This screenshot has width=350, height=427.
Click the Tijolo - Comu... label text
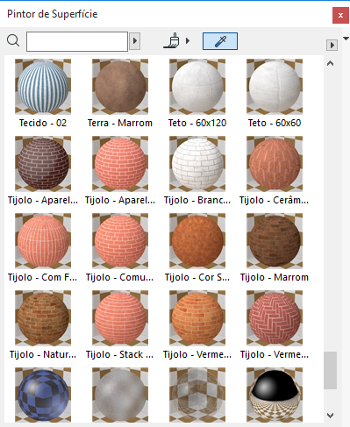(x=120, y=277)
